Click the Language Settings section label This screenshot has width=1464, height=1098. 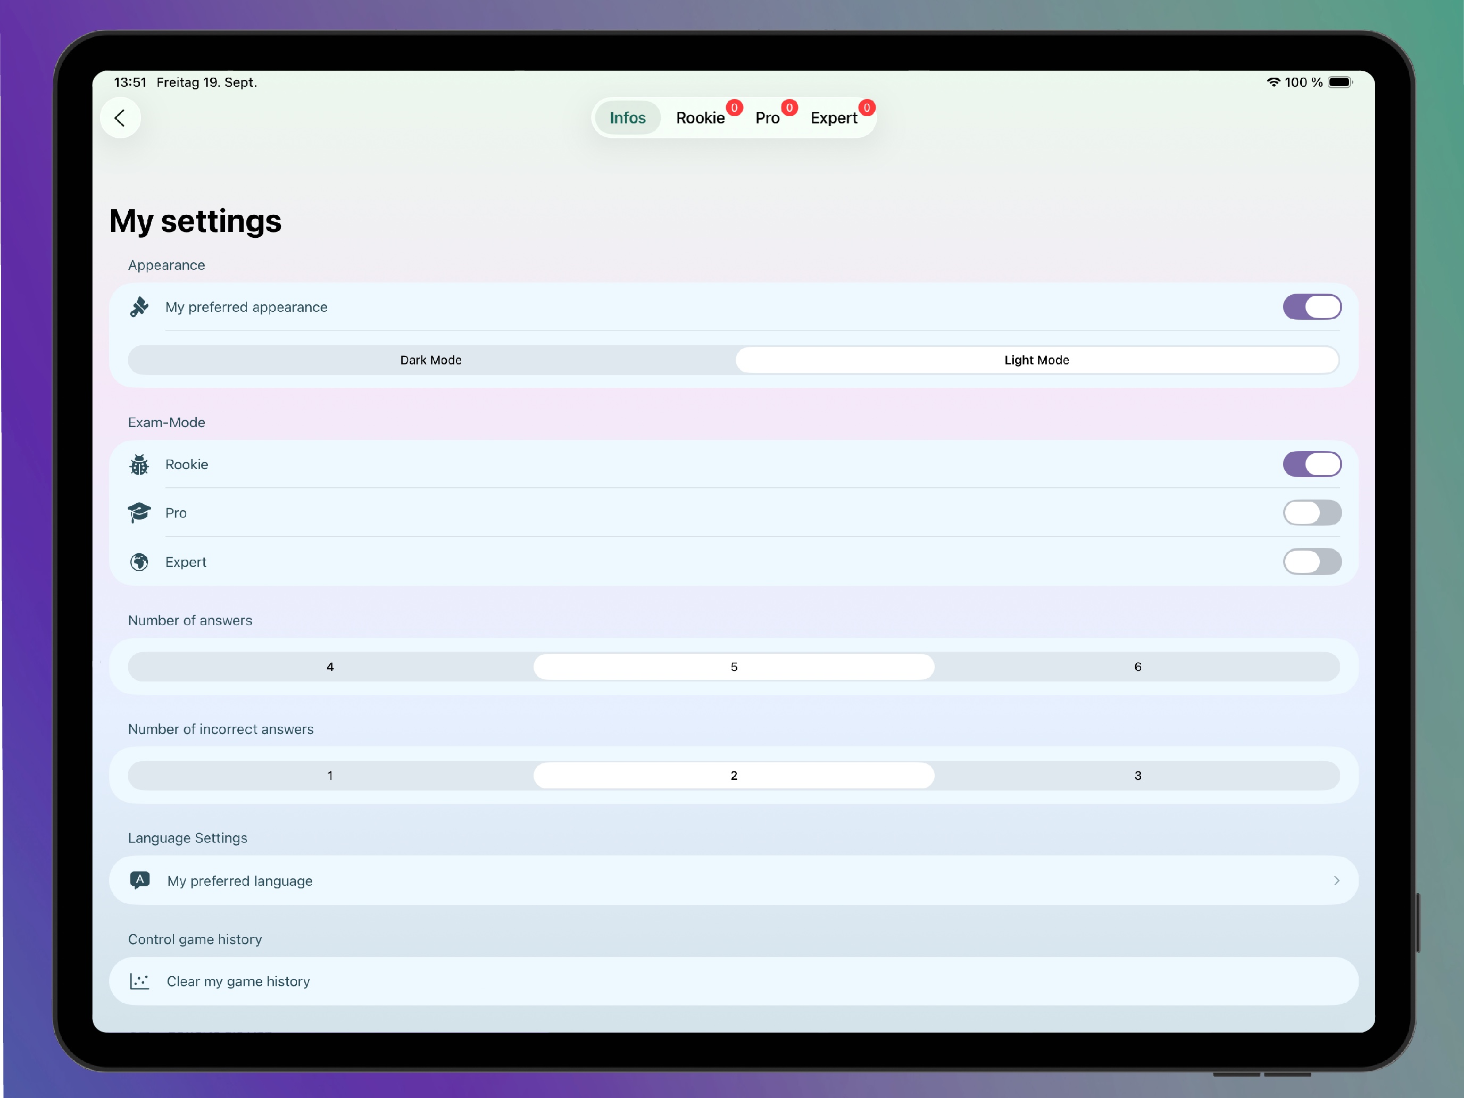pos(187,838)
